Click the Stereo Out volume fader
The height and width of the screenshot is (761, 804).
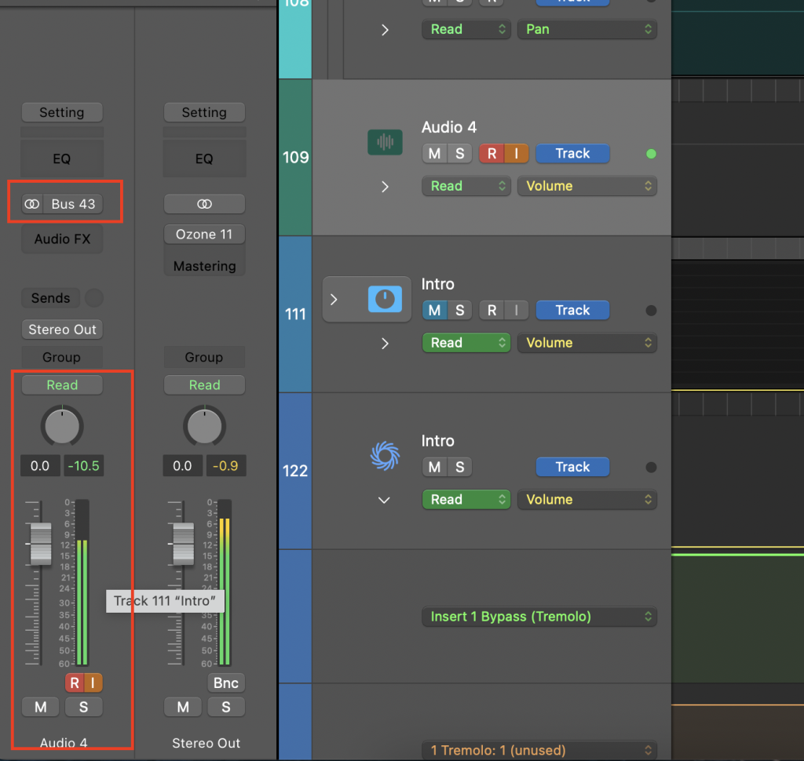(x=184, y=544)
